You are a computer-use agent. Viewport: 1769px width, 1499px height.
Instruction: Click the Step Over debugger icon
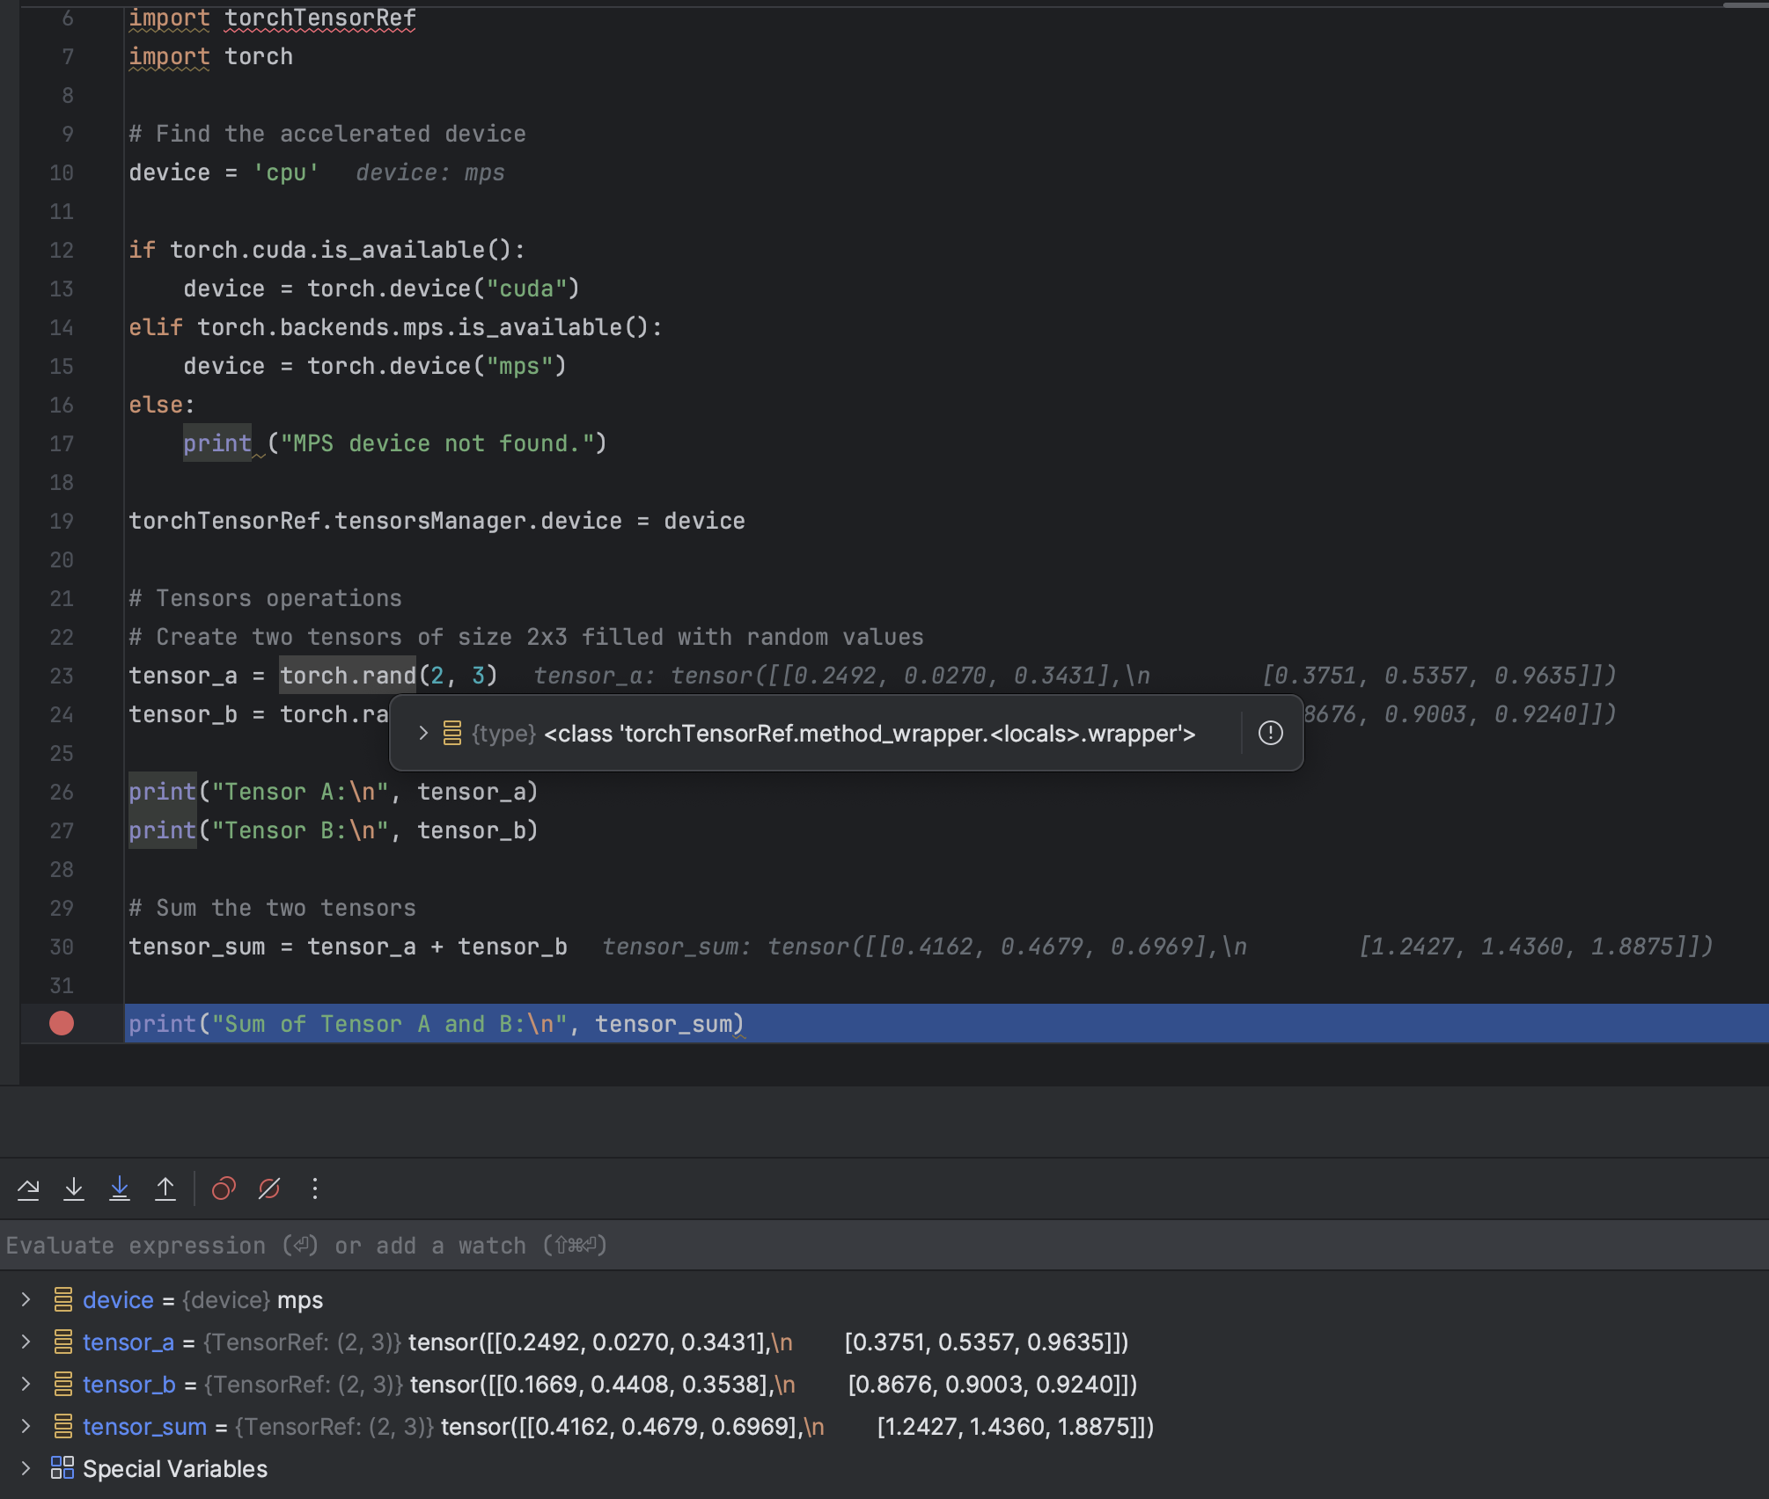[28, 1189]
